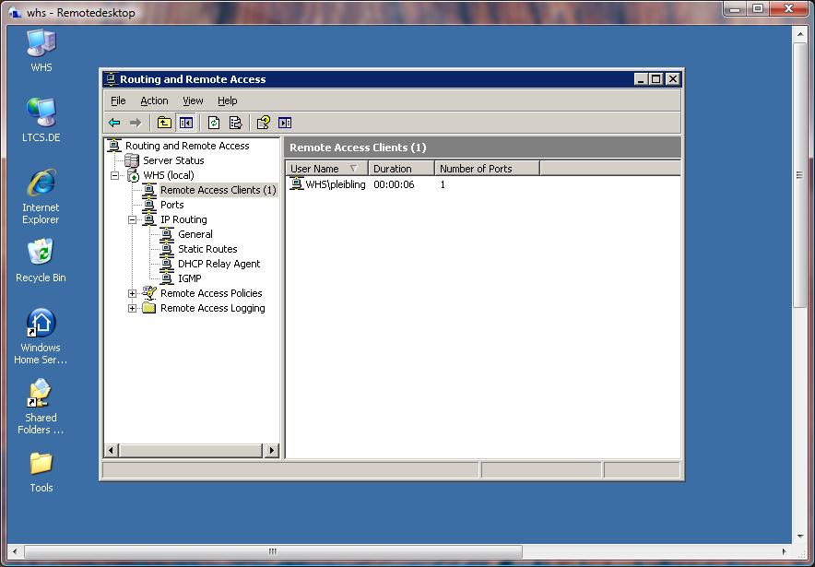The image size is (815, 567).
Task: Click the Duration column header
Action: (400, 169)
